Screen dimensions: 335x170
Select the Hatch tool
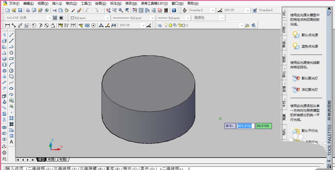click(11, 118)
